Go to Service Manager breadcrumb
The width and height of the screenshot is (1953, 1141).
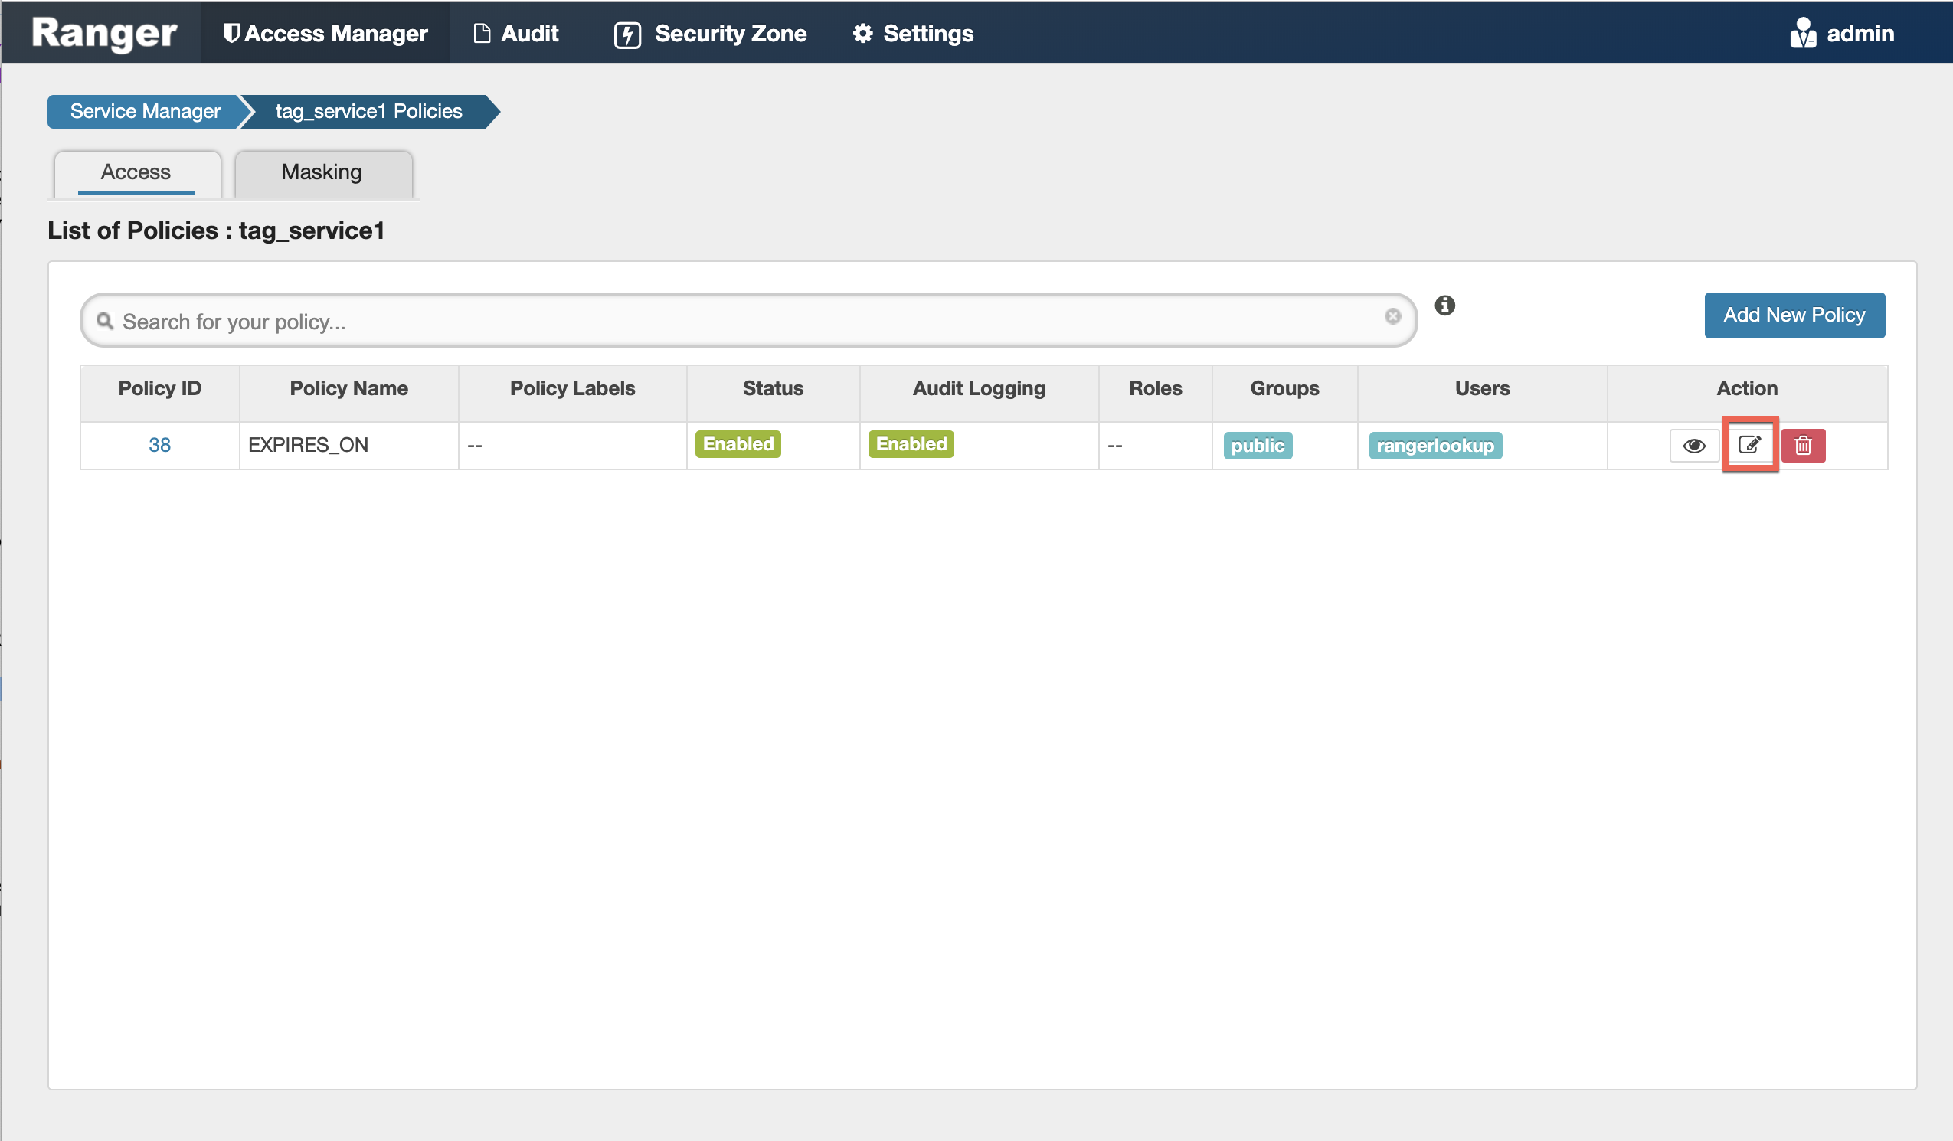[145, 112]
